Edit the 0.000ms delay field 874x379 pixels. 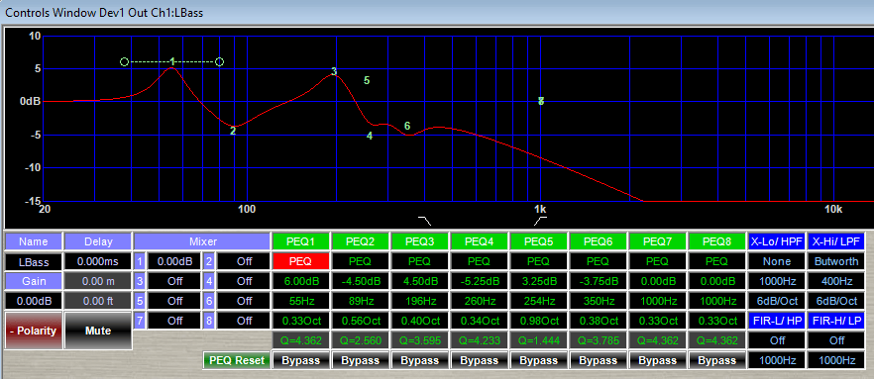coord(98,261)
